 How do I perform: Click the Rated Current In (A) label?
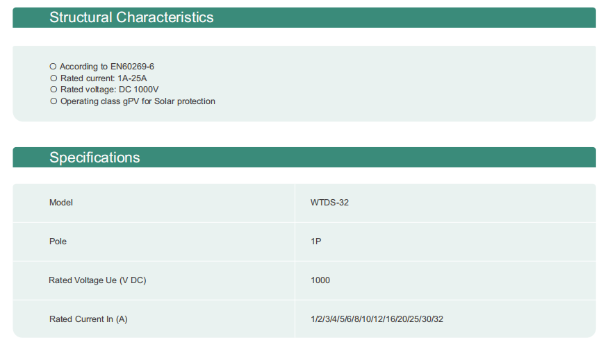point(88,319)
